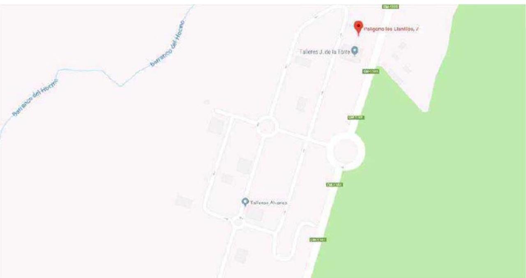
Task: Open the Talleres Alvarez place pin icon
Action: 245,202
